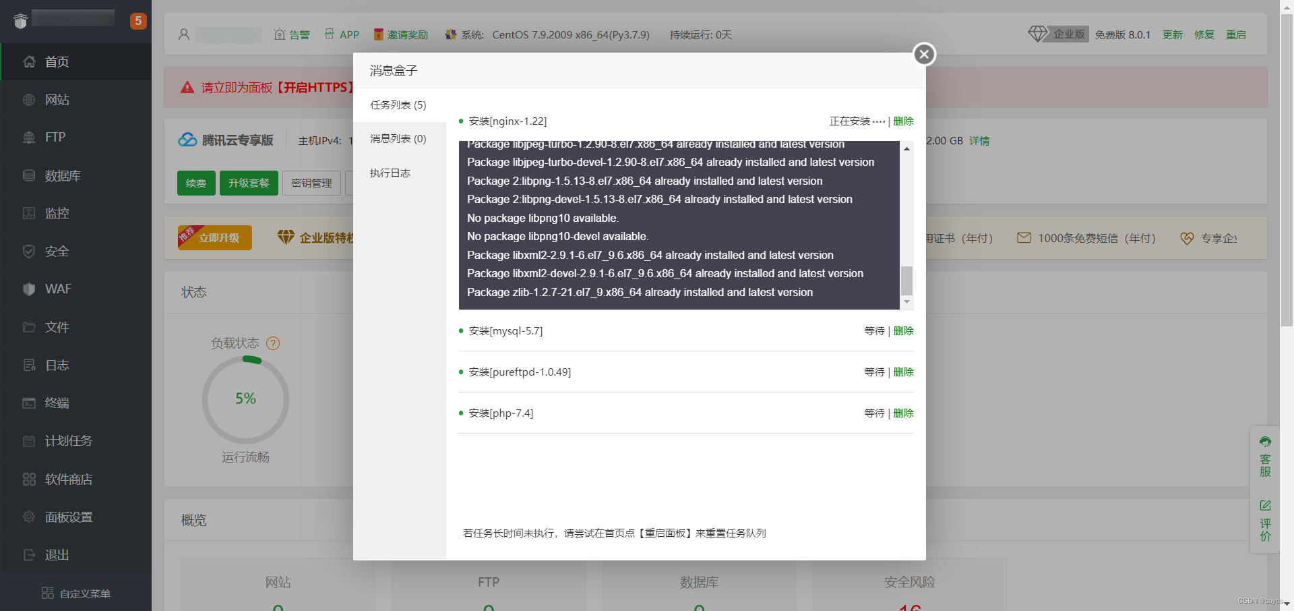Delete the php-7.4 install task
The image size is (1294, 611).
904,413
